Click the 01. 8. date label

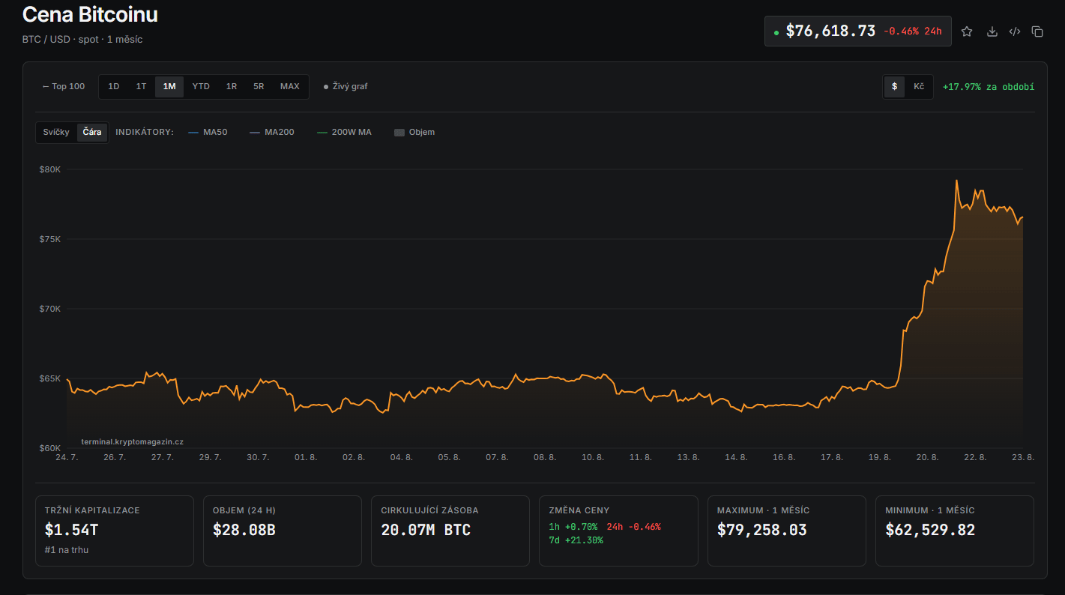(x=306, y=457)
